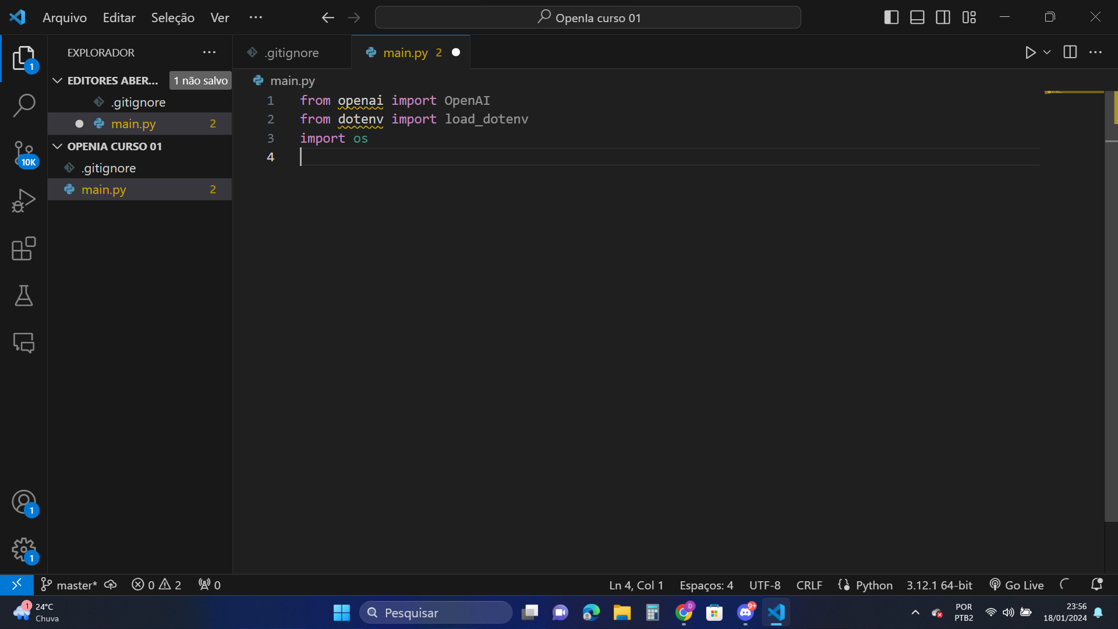Open the Arquivo menu
The image size is (1118, 629).
pyautogui.click(x=65, y=17)
